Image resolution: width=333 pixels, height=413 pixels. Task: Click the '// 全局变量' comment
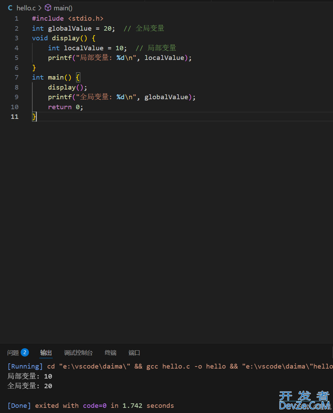point(144,29)
